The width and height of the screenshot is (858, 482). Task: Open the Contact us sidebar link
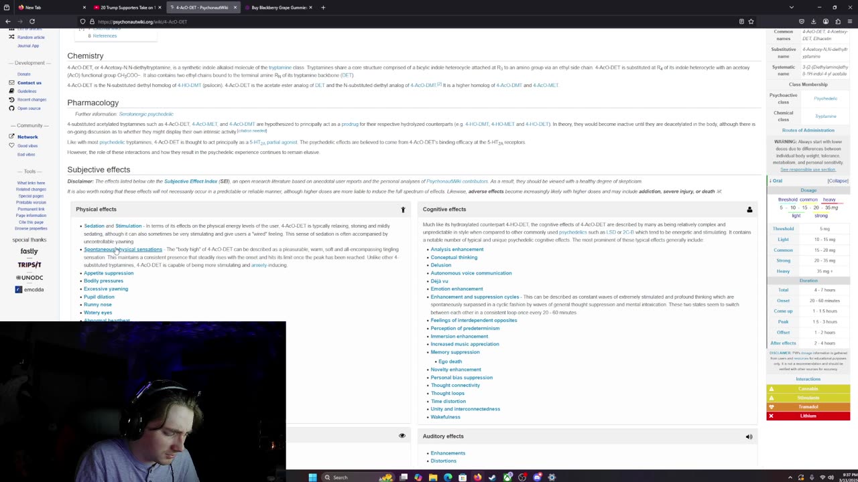pos(29,82)
